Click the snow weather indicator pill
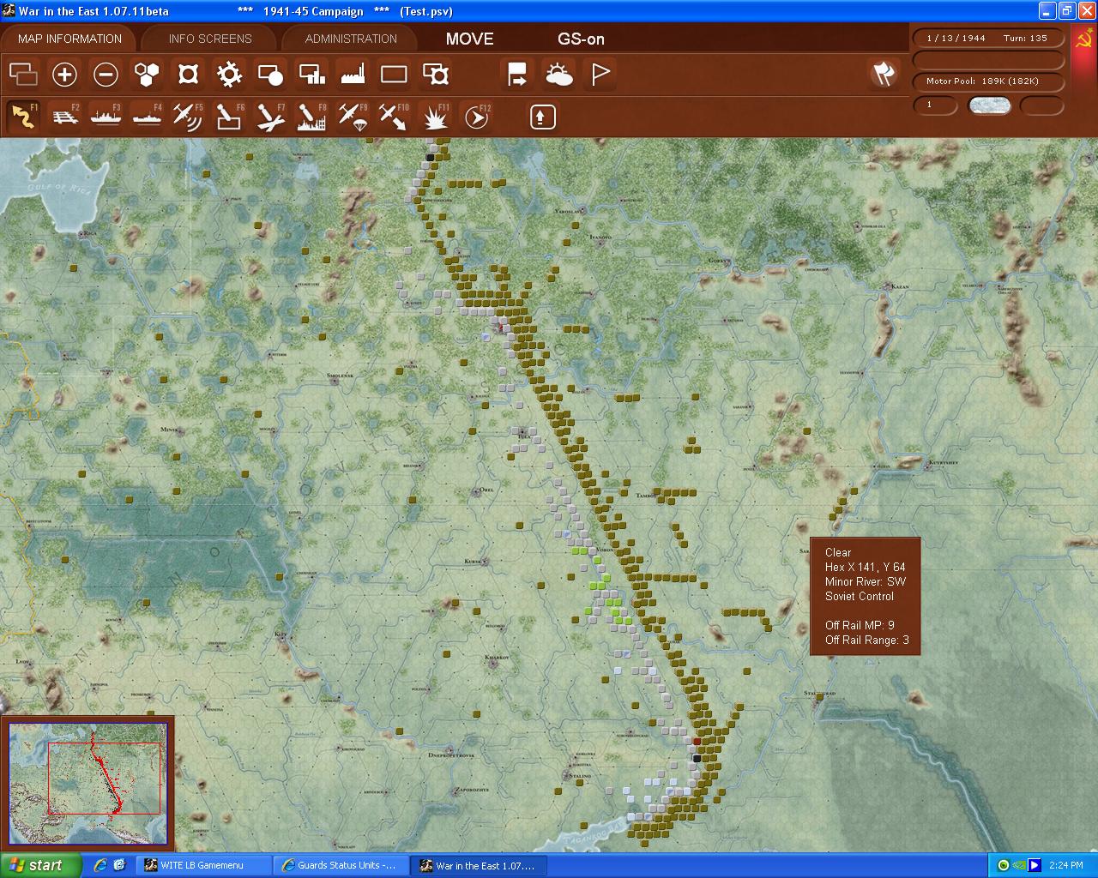Image resolution: width=1098 pixels, height=878 pixels. (x=989, y=105)
